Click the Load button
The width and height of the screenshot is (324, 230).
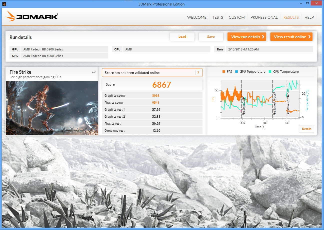pos(182,37)
